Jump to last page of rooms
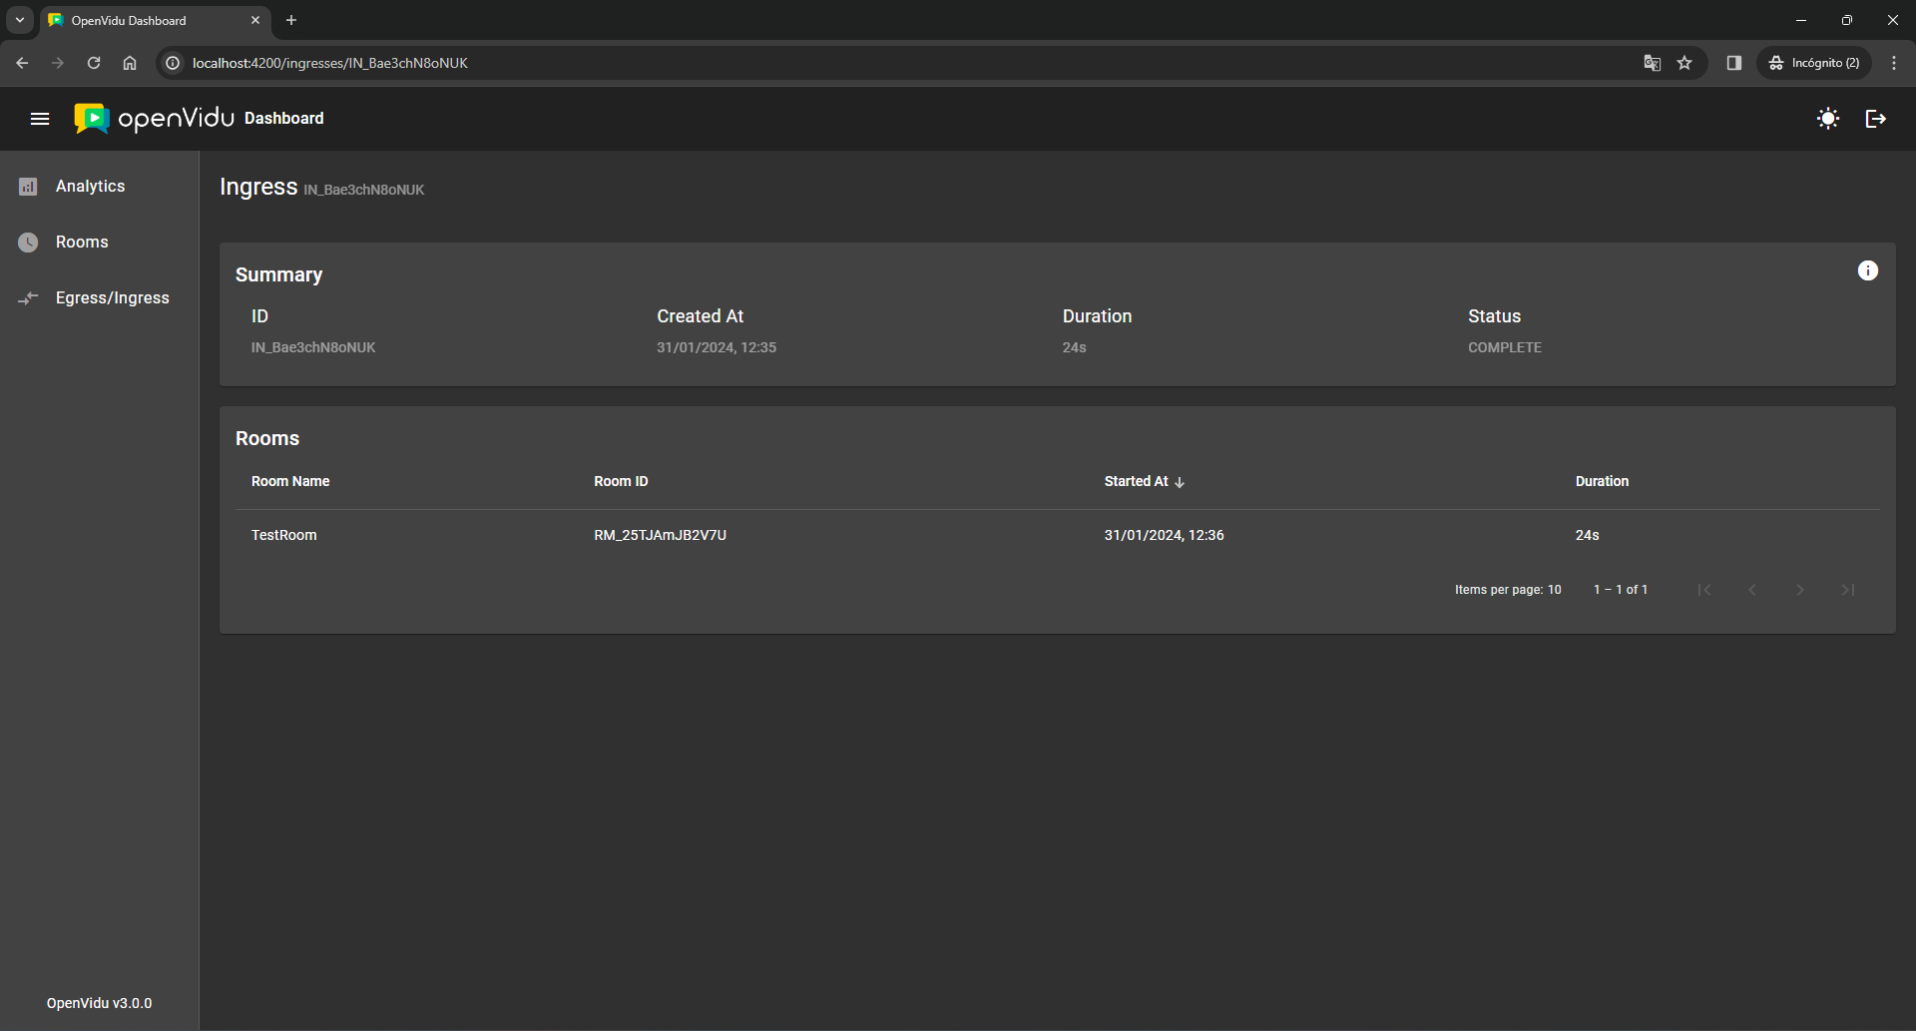The width and height of the screenshot is (1916, 1031). pyautogui.click(x=1847, y=590)
